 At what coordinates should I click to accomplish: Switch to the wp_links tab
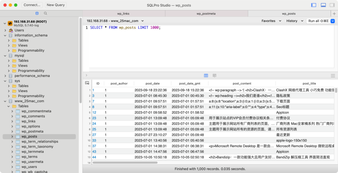point(123,14)
